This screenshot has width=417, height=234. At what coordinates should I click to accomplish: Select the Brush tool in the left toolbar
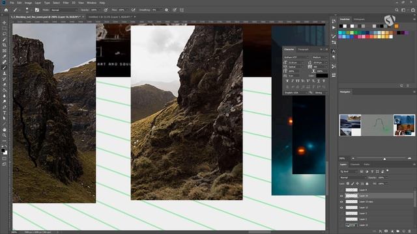click(x=5, y=68)
